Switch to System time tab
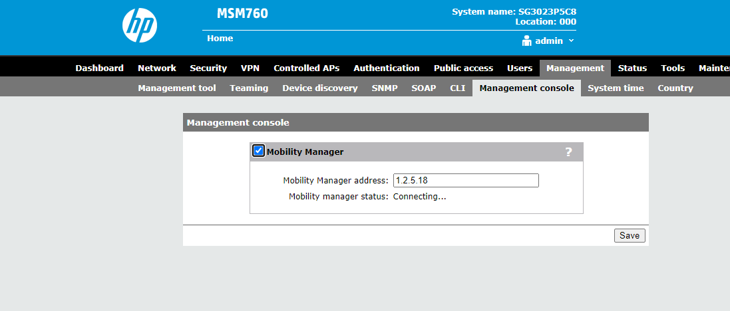 coord(616,88)
